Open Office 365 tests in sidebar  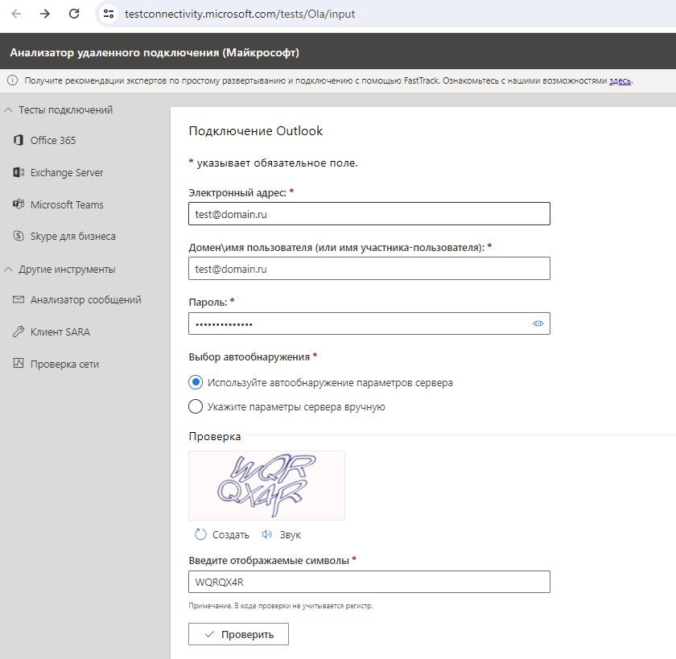(52, 140)
